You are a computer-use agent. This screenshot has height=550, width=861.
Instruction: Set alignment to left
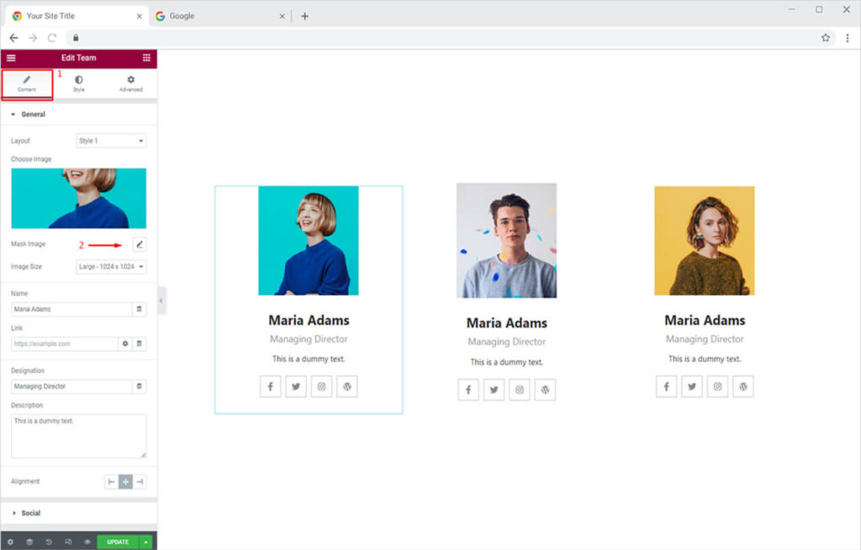pyautogui.click(x=111, y=481)
